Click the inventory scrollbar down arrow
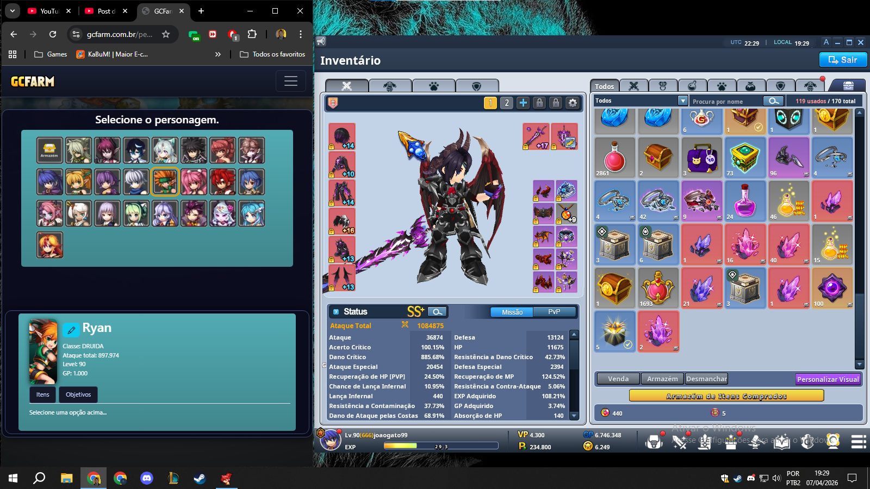Viewport: 870px width, 489px height. 860,364
